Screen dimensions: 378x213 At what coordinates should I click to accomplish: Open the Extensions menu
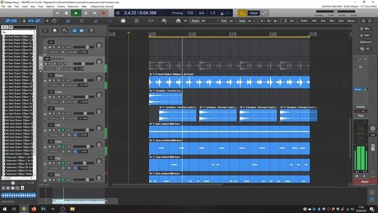tap(73, 7)
